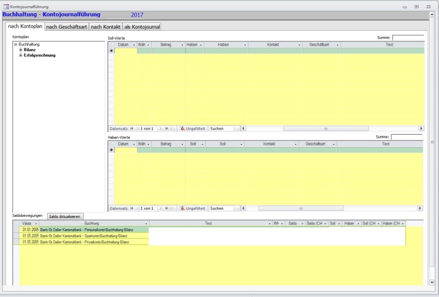Collapse the Buchhaltung root node
This screenshot has width=439, height=297.
[x=16, y=44]
